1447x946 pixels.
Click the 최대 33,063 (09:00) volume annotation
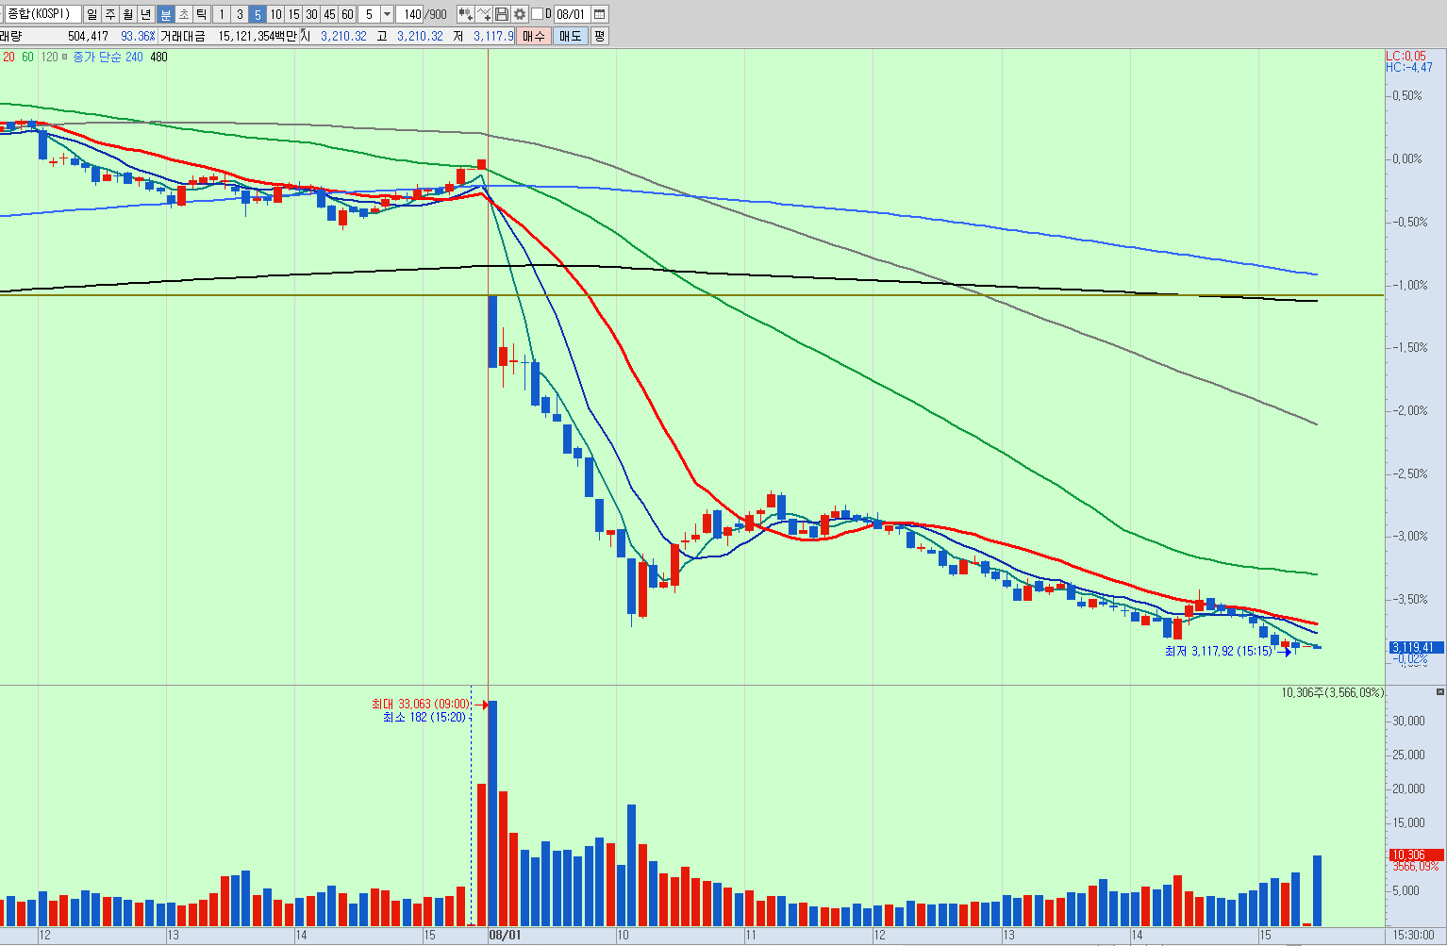click(x=421, y=704)
